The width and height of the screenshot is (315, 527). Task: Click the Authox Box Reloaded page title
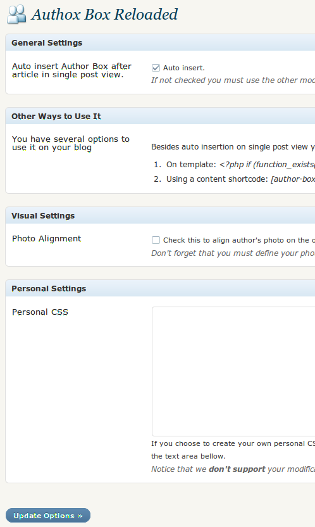point(104,15)
